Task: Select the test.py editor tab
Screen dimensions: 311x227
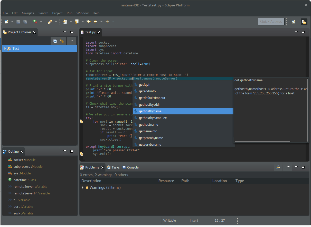Action: [90, 32]
